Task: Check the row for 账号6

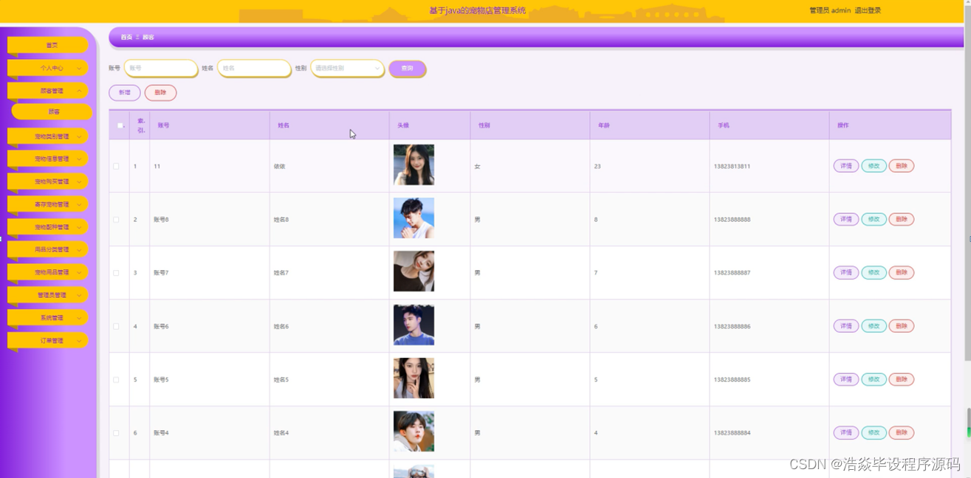Action: click(x=116, y=326)
